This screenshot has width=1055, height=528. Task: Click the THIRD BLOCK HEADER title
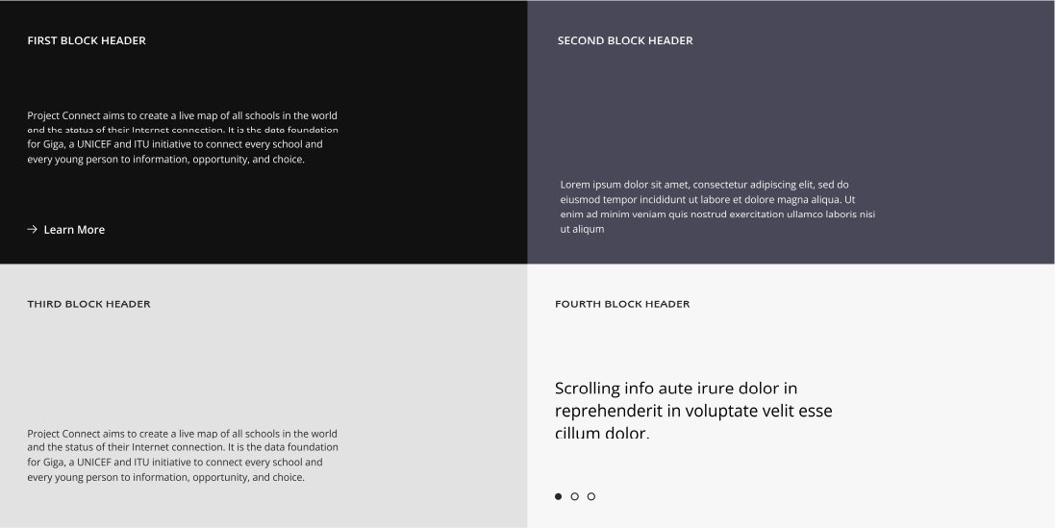tap(88, 304)
